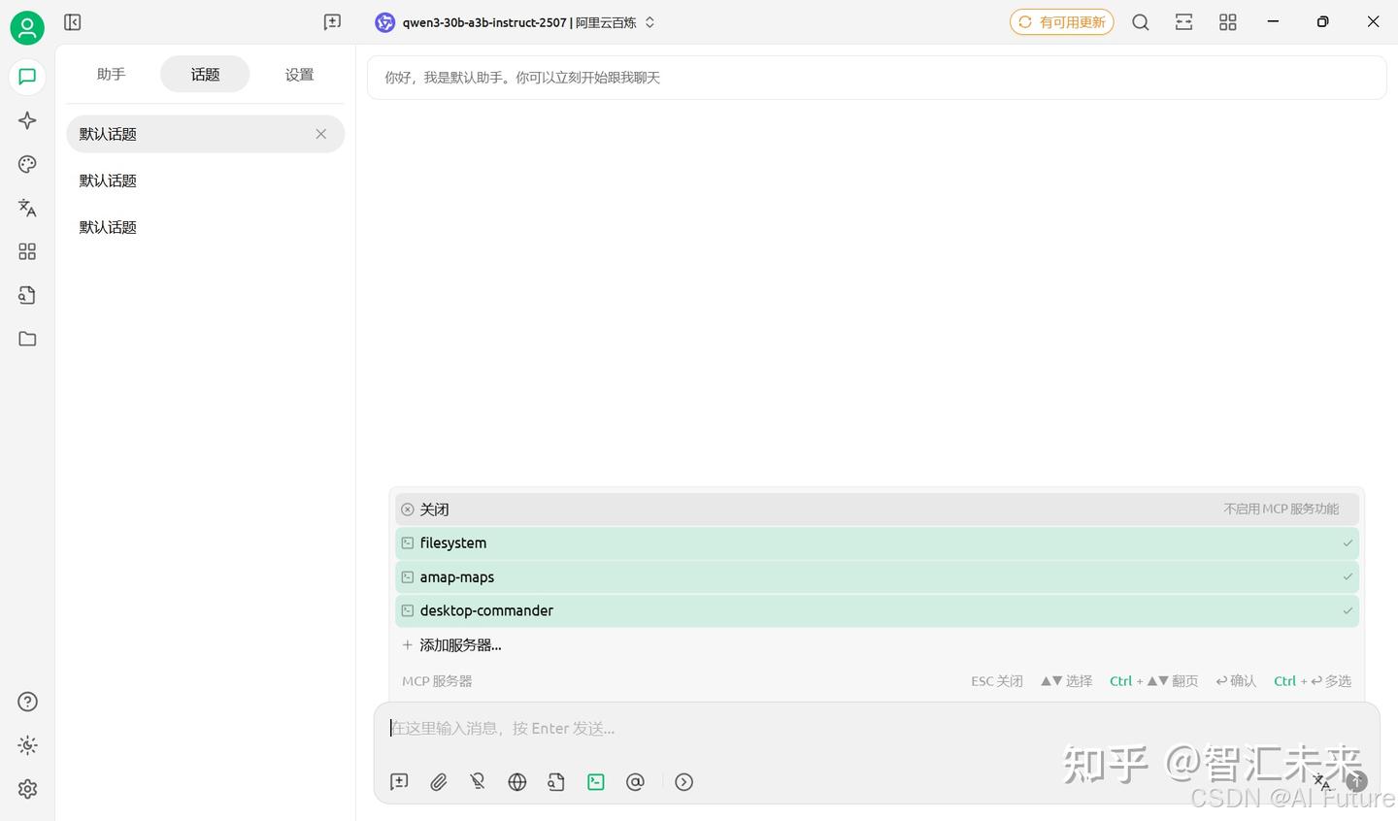
Task: Toggle the filesystem MCP server
Action: click(877, 543)
